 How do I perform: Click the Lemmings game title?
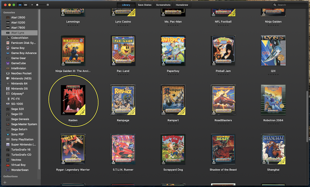[73, 22]
